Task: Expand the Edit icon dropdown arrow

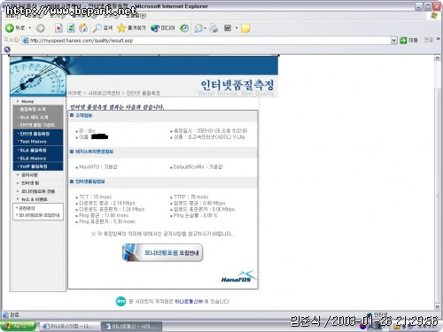Action: point(237,28)
